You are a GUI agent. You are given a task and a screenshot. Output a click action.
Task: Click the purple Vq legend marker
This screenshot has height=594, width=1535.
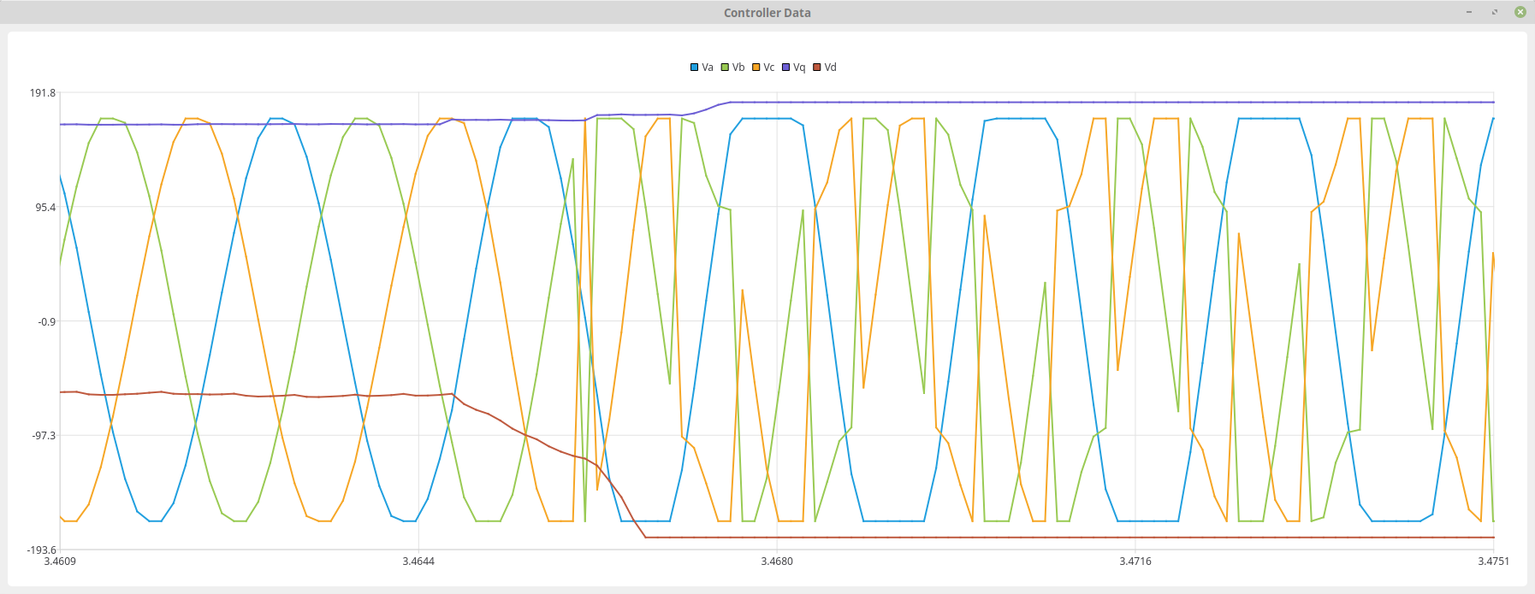[x=785, y=68]
